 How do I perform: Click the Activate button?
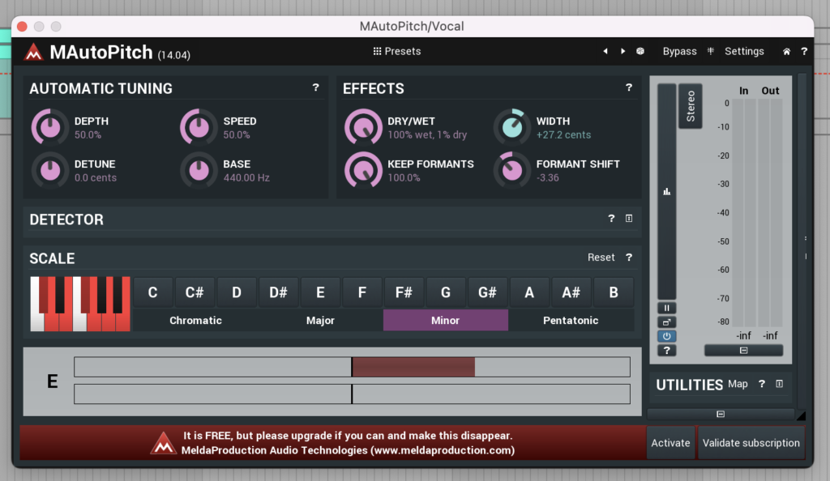click(x=670, y=443)
